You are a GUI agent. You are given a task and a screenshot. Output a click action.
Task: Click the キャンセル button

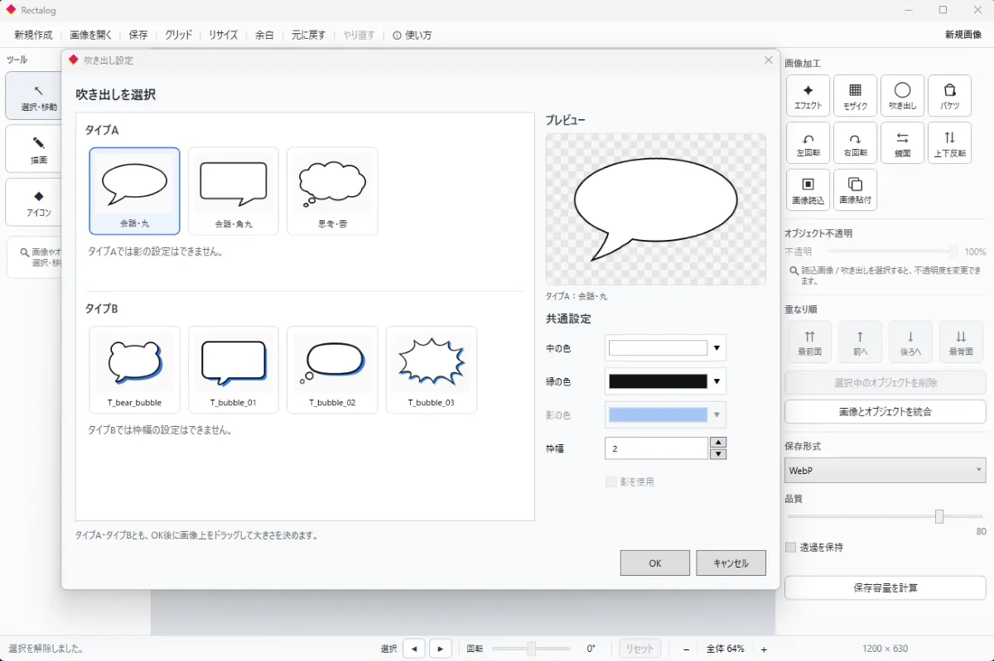[x=731, y=563]
